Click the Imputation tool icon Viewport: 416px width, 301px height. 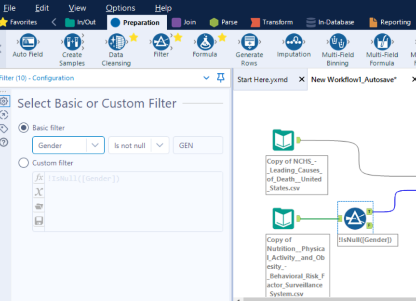[294, 42]
